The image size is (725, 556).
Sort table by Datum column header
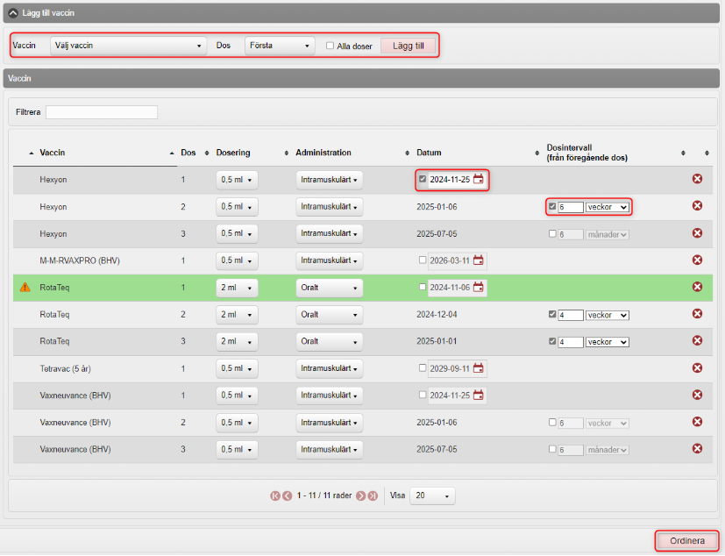[x=429, y=153]
